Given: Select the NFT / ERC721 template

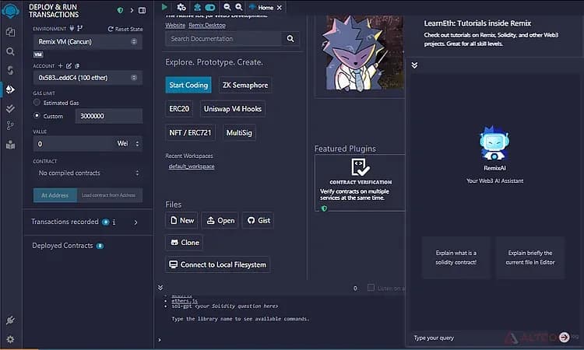Looking at the screenshot, I should tap(190, 133).
